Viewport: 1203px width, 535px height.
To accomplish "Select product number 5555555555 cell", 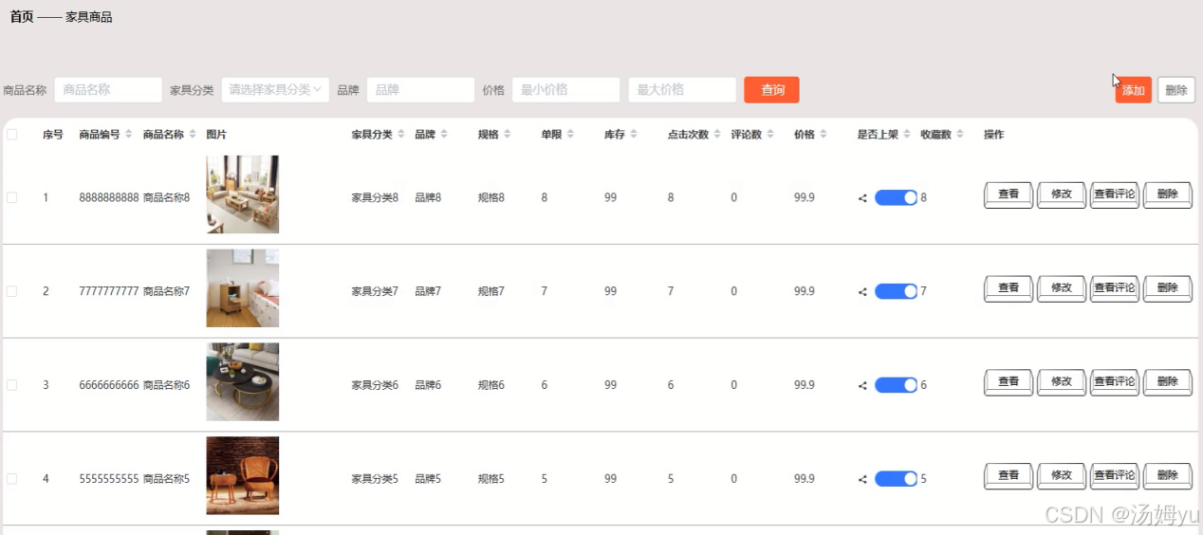I will [109, 479].
